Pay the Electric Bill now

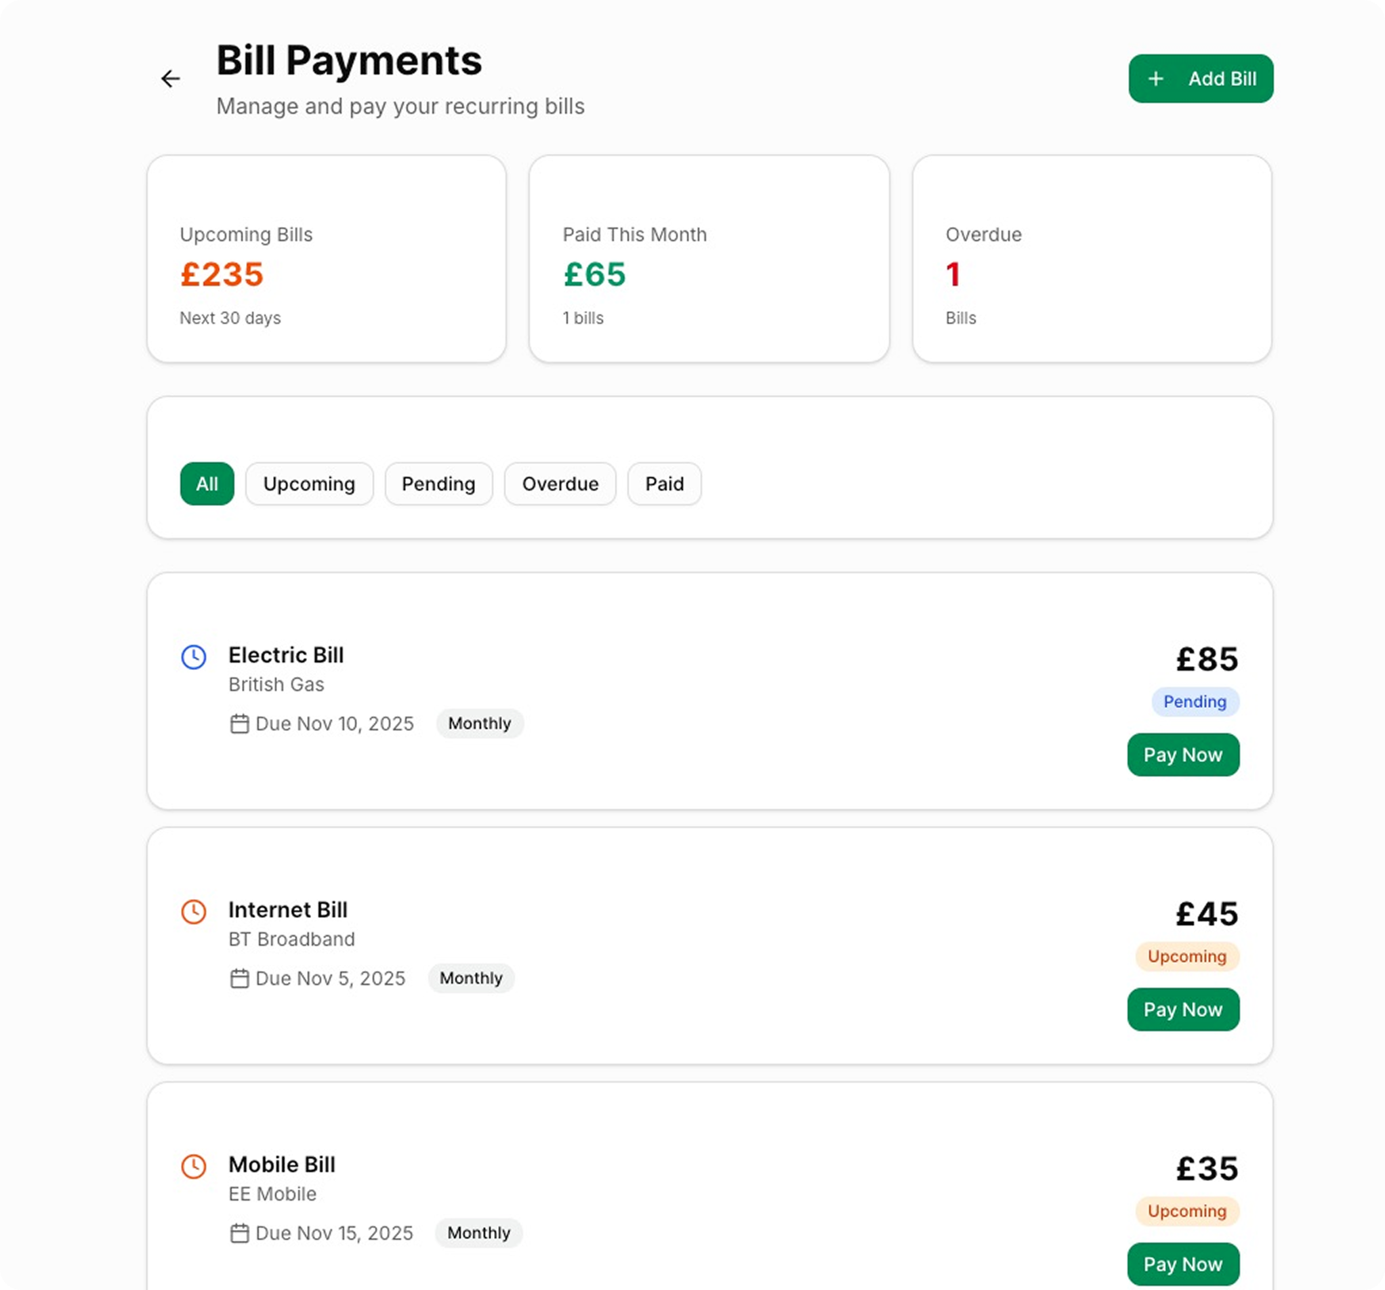point(1183,754)
